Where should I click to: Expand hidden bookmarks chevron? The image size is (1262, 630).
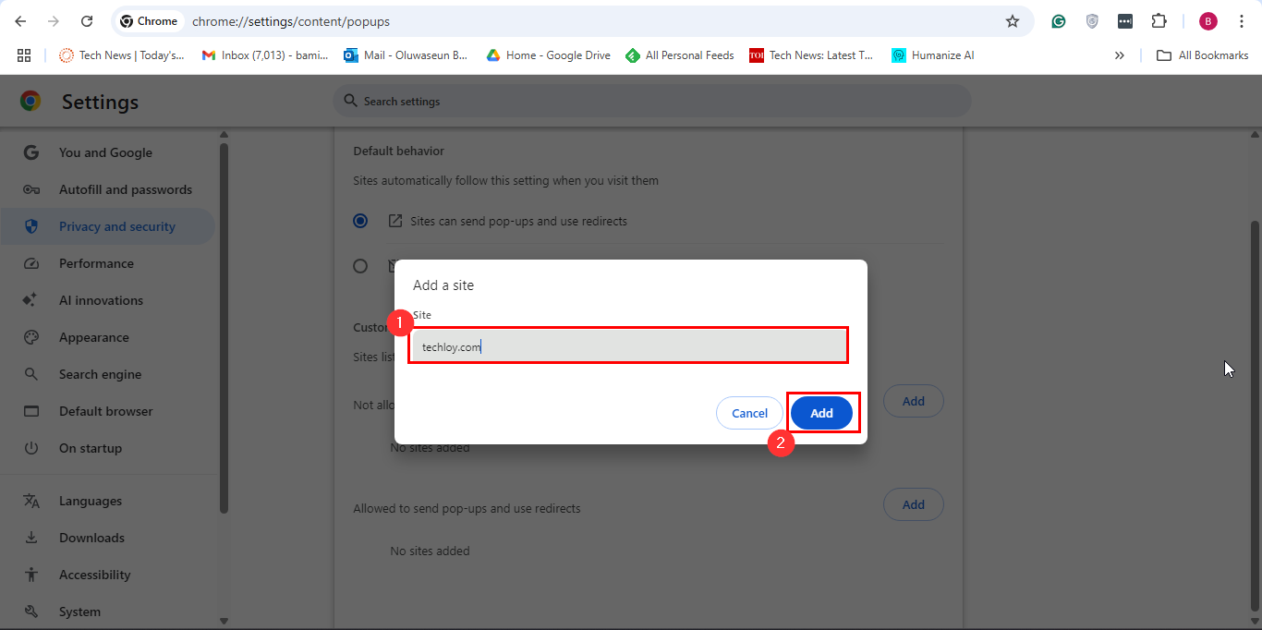coord(1119,55)
